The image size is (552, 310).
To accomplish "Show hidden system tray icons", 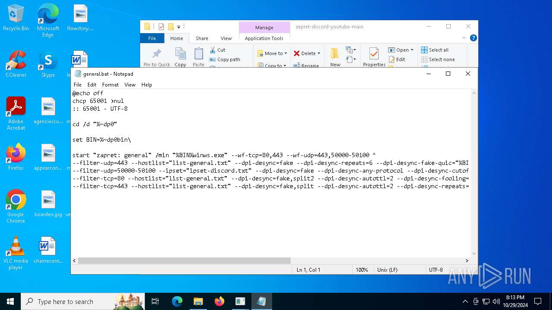I will [465, 301].
